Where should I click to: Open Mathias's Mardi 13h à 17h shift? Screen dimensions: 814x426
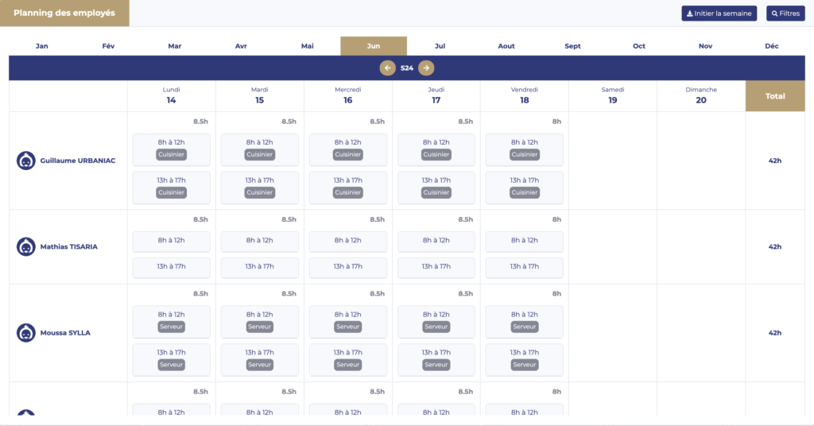[260, 267]
